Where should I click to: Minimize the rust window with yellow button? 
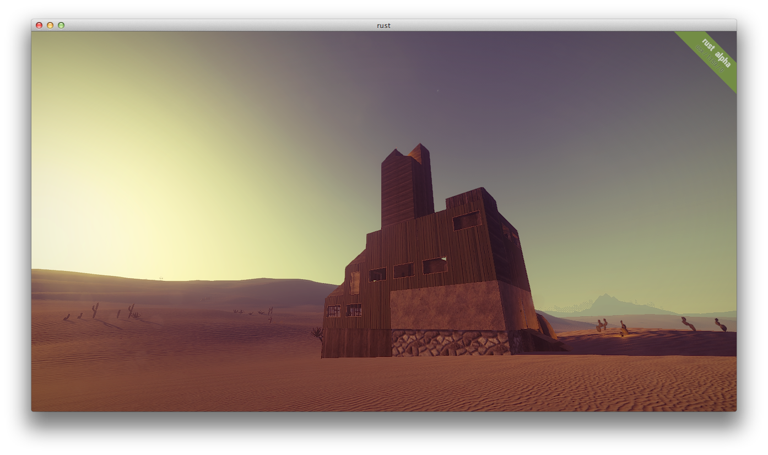[50, 25]
